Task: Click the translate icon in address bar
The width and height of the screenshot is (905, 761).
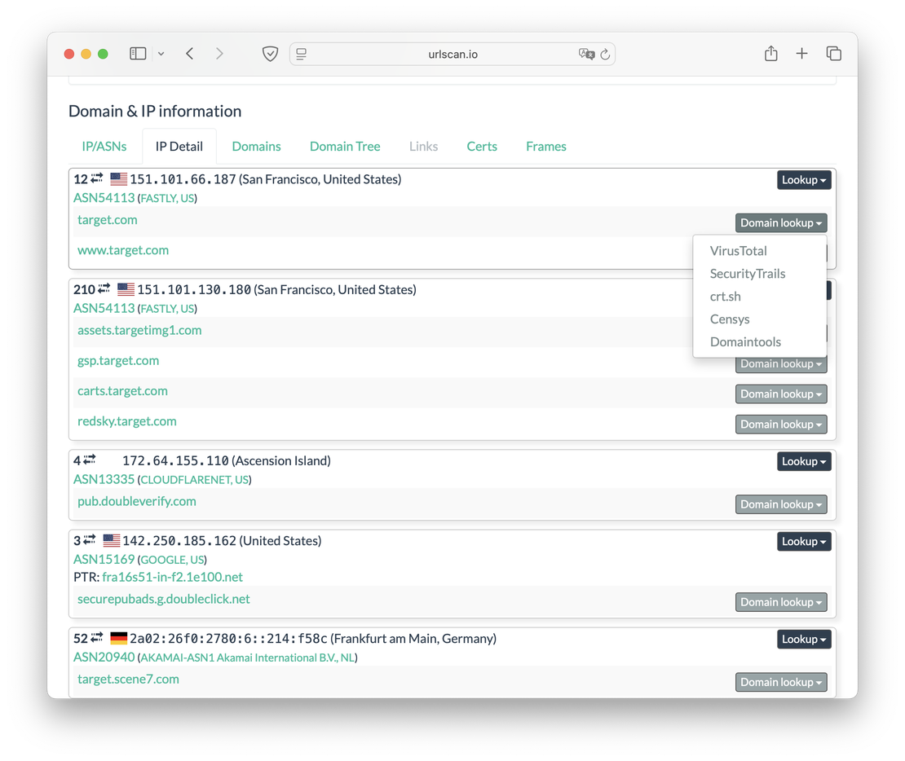Action: pyautogui.click(x=585, y=54)
